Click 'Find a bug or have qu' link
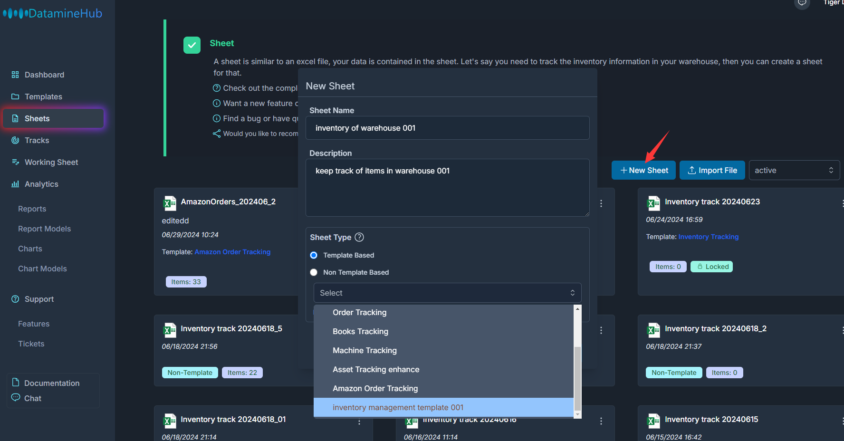The width and height of the screenshot is (844, 441). click(x=260, y=118)
